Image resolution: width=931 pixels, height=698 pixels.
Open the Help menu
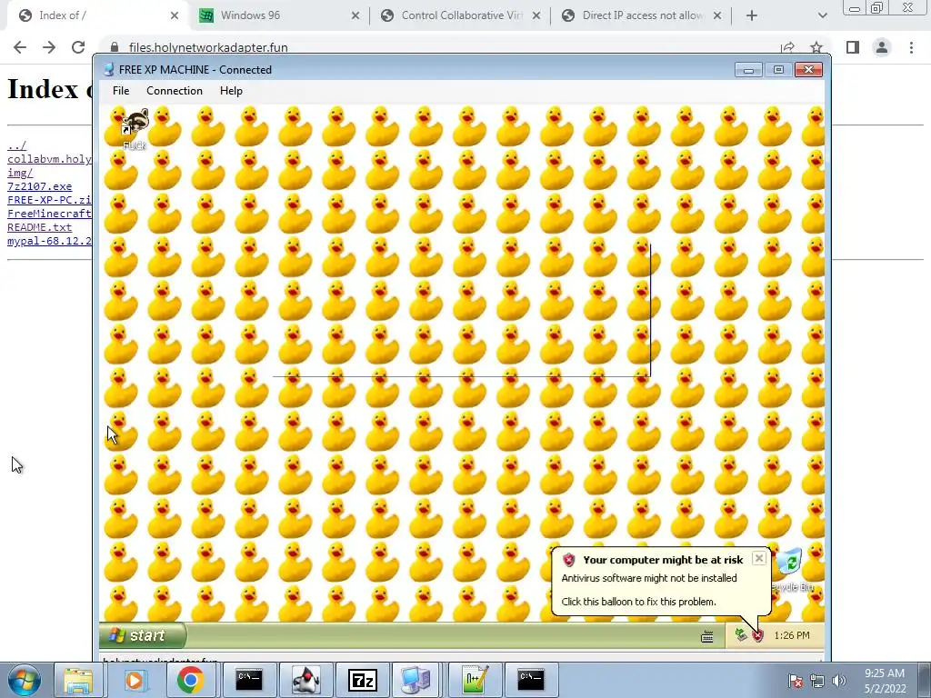click(231, 91)
